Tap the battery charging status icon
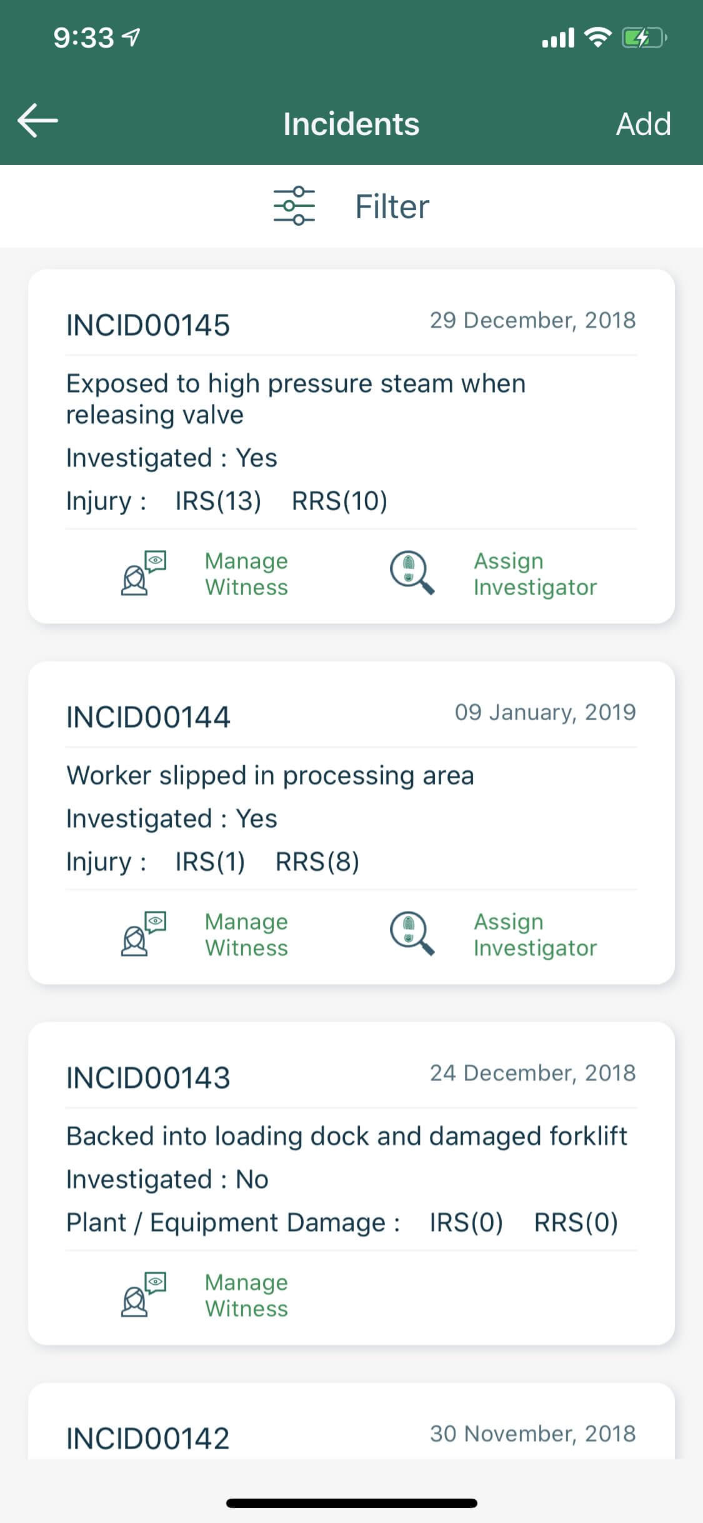This screenshot has width=703, height=1523. pyautogui.click(x=644, y=38)
